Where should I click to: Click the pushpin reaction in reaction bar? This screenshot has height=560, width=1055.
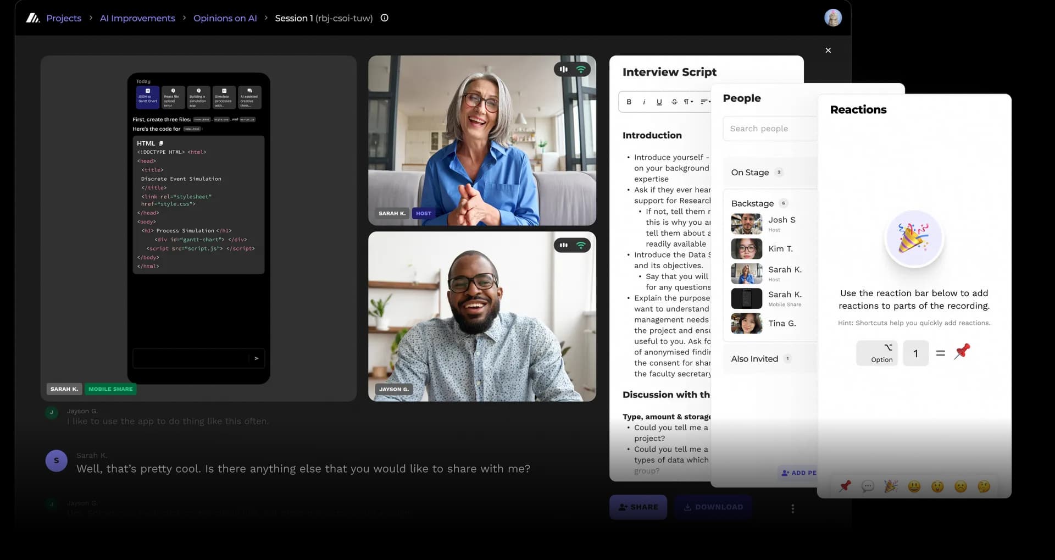point(845,486)
